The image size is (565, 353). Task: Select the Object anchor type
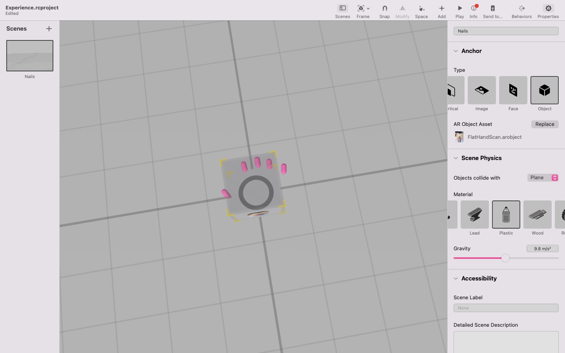click(545, 90)
